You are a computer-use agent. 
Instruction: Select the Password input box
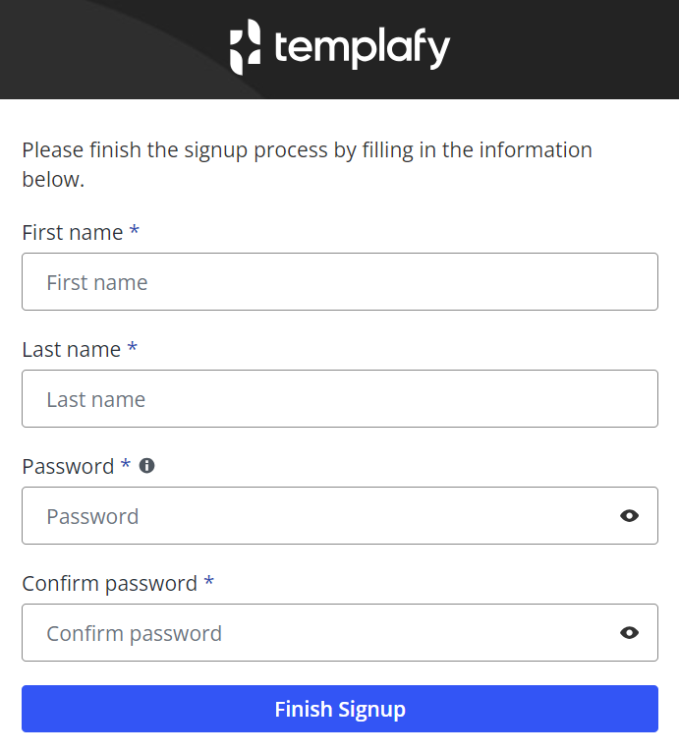coord(340,515)
